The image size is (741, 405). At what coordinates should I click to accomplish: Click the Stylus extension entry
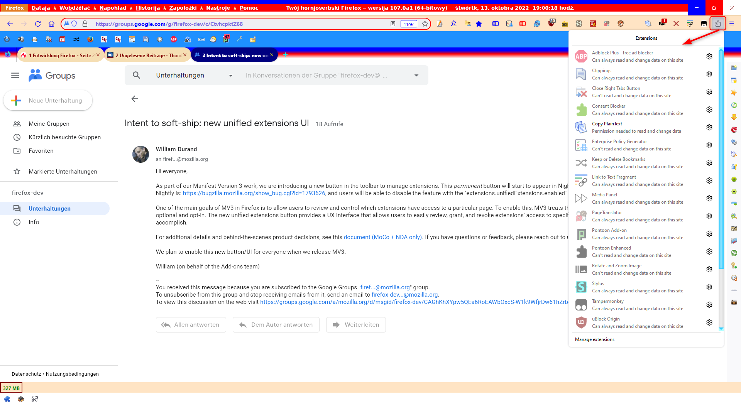(638, 287)
